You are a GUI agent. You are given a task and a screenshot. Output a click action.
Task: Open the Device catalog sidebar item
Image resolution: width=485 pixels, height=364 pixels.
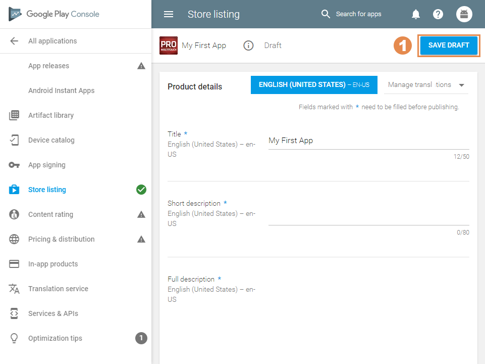[x=51, y=140]
